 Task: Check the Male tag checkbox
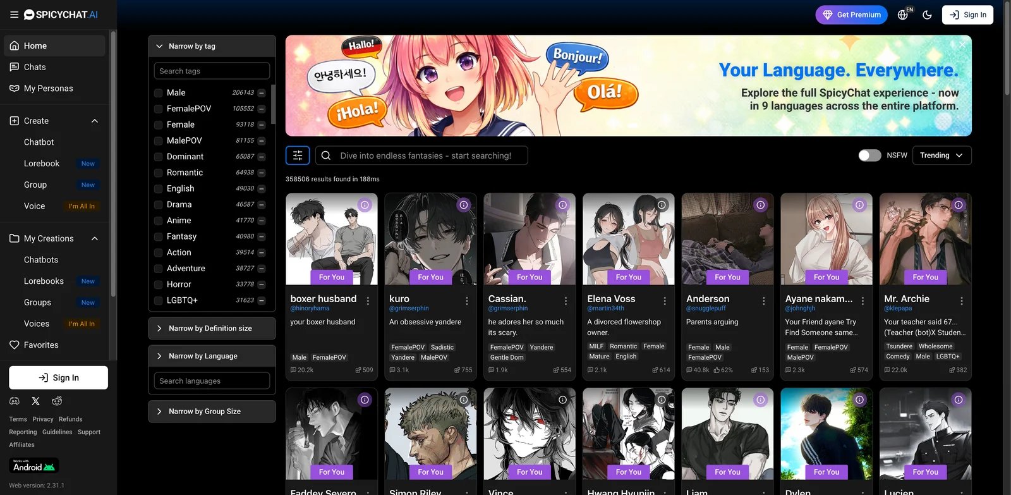(159, 93)
